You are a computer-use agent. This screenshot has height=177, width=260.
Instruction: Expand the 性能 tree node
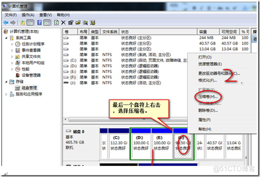pos(12,69)
